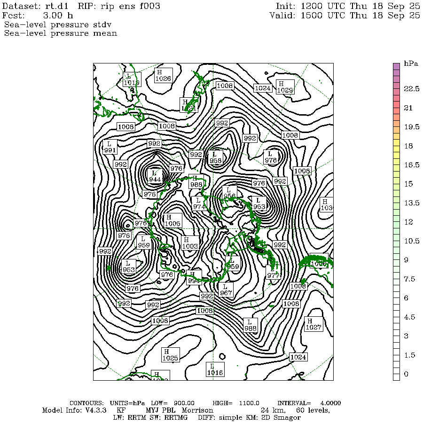Click the "Fcst: 3.00 h" forecast text
Screen dimensions: 423x423
coord(38,15)
